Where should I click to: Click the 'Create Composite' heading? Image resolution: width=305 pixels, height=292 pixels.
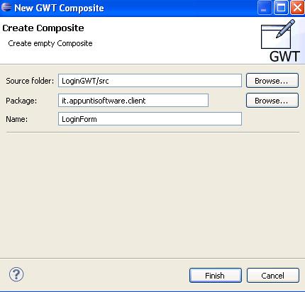(x=43, y=28)
